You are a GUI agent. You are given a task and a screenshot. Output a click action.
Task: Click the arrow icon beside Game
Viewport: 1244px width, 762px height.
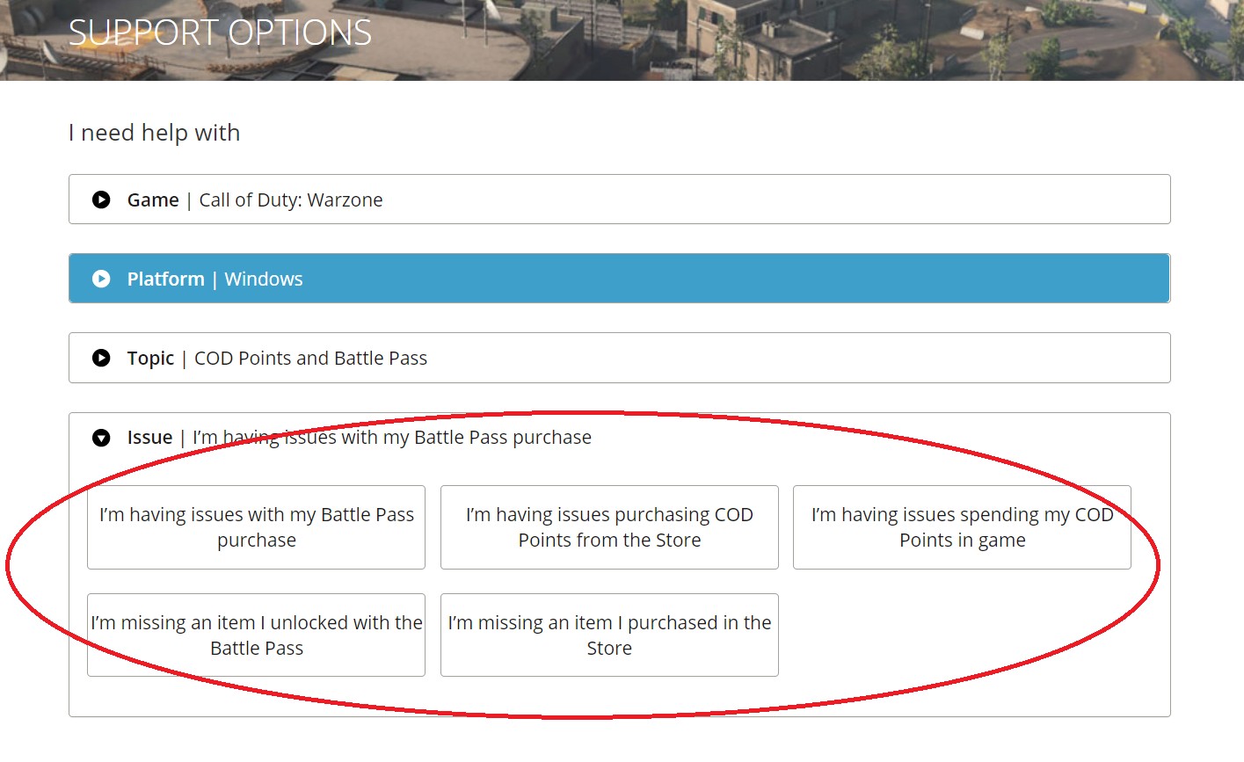click(101, 200)
